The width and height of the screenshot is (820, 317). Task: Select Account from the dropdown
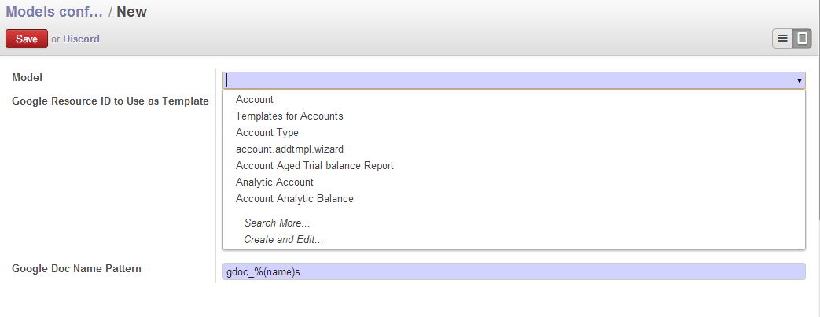point(255,100)
